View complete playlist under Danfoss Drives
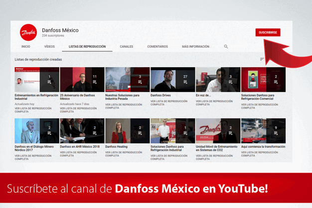This screenshot has height=208, width=312. (169, 103)
